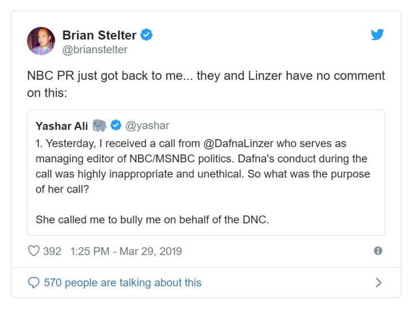The image size is (416, 309).
Task: Open Yashar Ali's profile name
Action: coord(60,125)
